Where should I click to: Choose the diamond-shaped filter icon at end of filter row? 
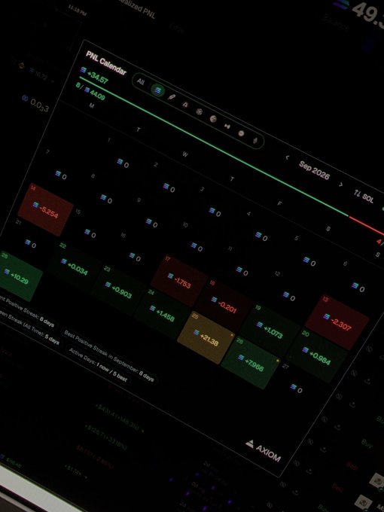(x=255, y=141)
